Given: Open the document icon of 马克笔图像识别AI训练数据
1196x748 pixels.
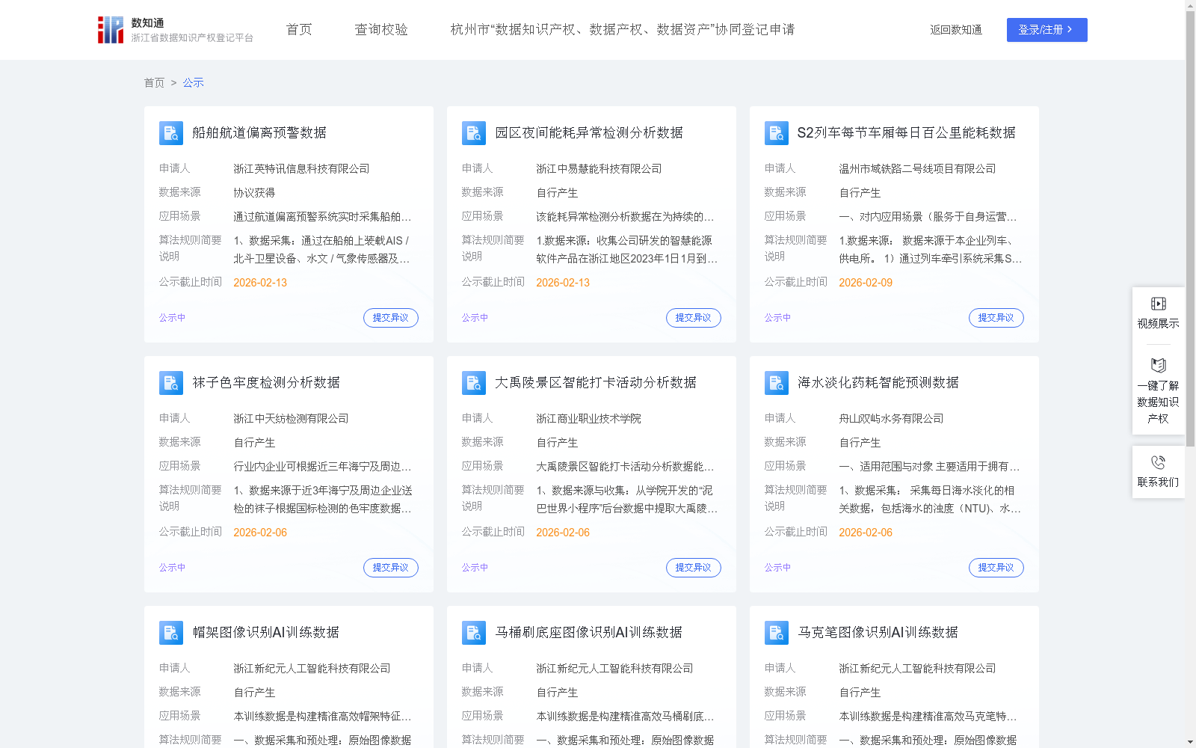Looking at the screenshot, I should (x=777, y=633).
